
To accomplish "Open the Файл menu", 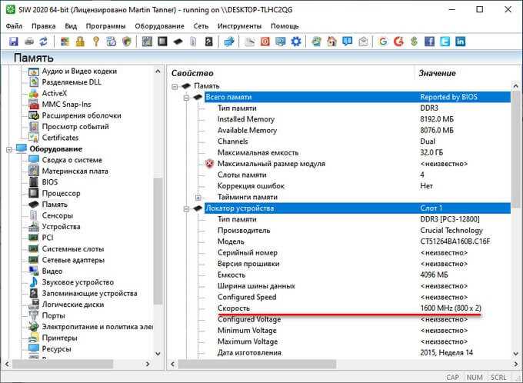I will point(14,26).
